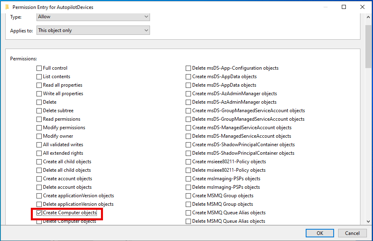373x241 pixels.
Task: Enable Modify owner permission
Action: [x=39, y=136]
